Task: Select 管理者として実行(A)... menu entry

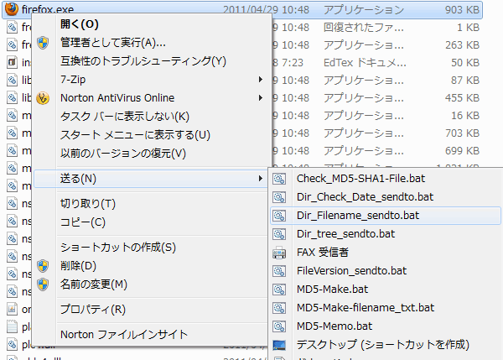Action: (113, 43)
